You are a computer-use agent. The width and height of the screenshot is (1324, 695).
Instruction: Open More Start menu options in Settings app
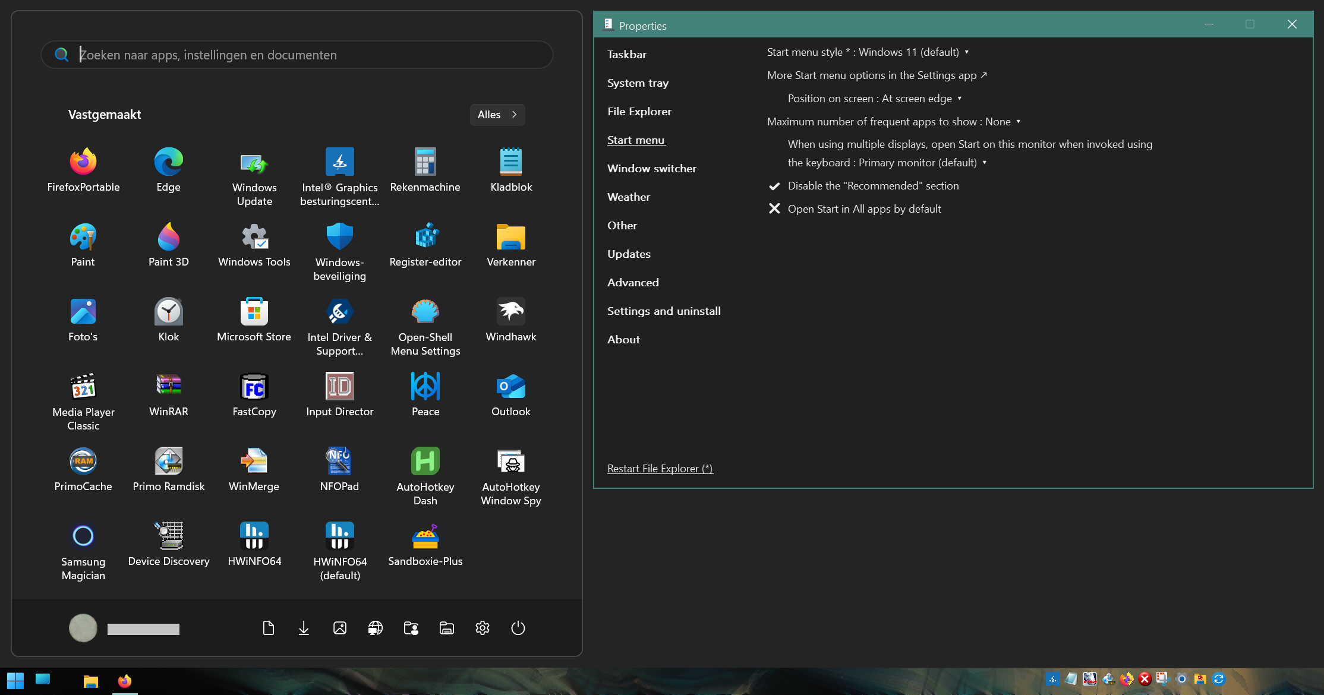877,75
